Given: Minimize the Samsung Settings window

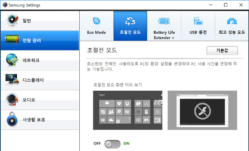Looking at the screenshot, I should coord(211,5).
